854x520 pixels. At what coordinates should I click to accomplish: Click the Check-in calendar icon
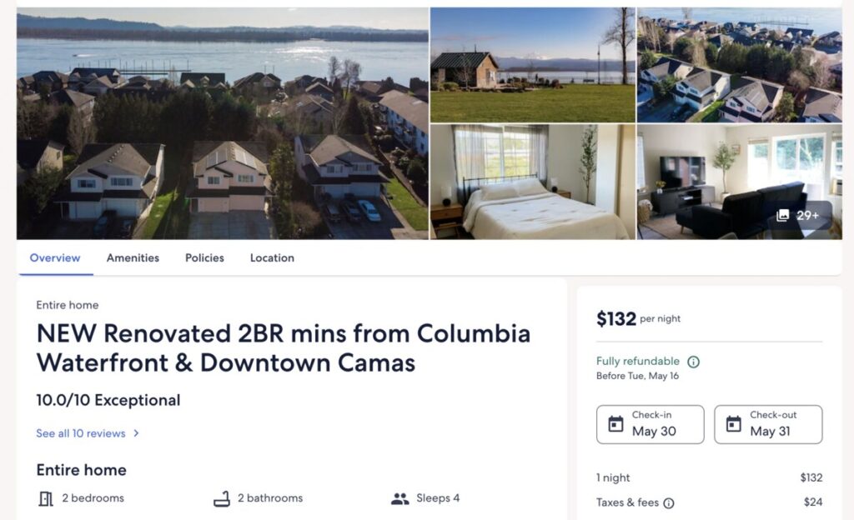tap(615, 423)
